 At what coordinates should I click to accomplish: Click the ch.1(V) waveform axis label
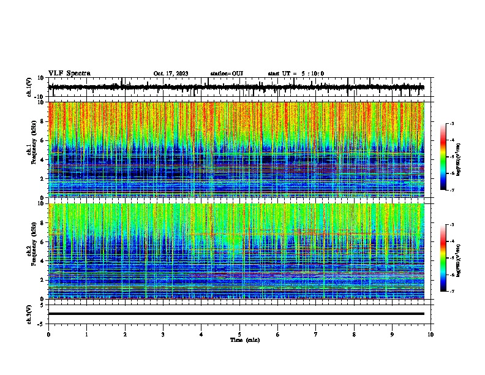[x=29, y=87]
